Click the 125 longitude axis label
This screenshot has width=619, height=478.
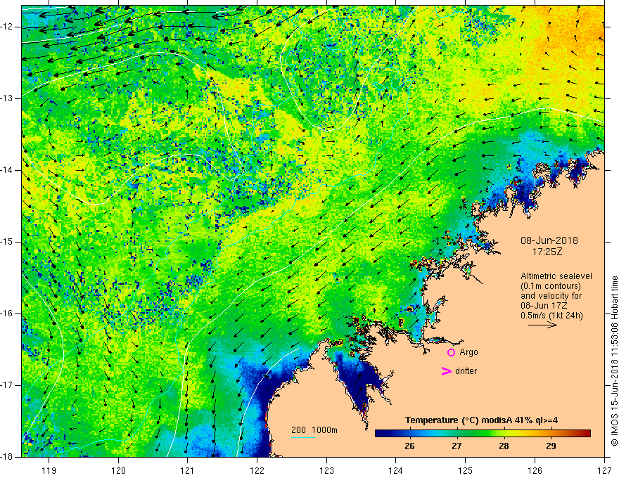pos(466,470)
